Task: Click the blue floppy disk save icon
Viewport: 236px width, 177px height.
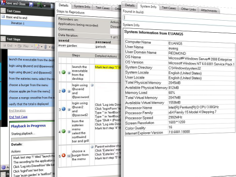Action: pyautogui.click(x=31, y=5)
